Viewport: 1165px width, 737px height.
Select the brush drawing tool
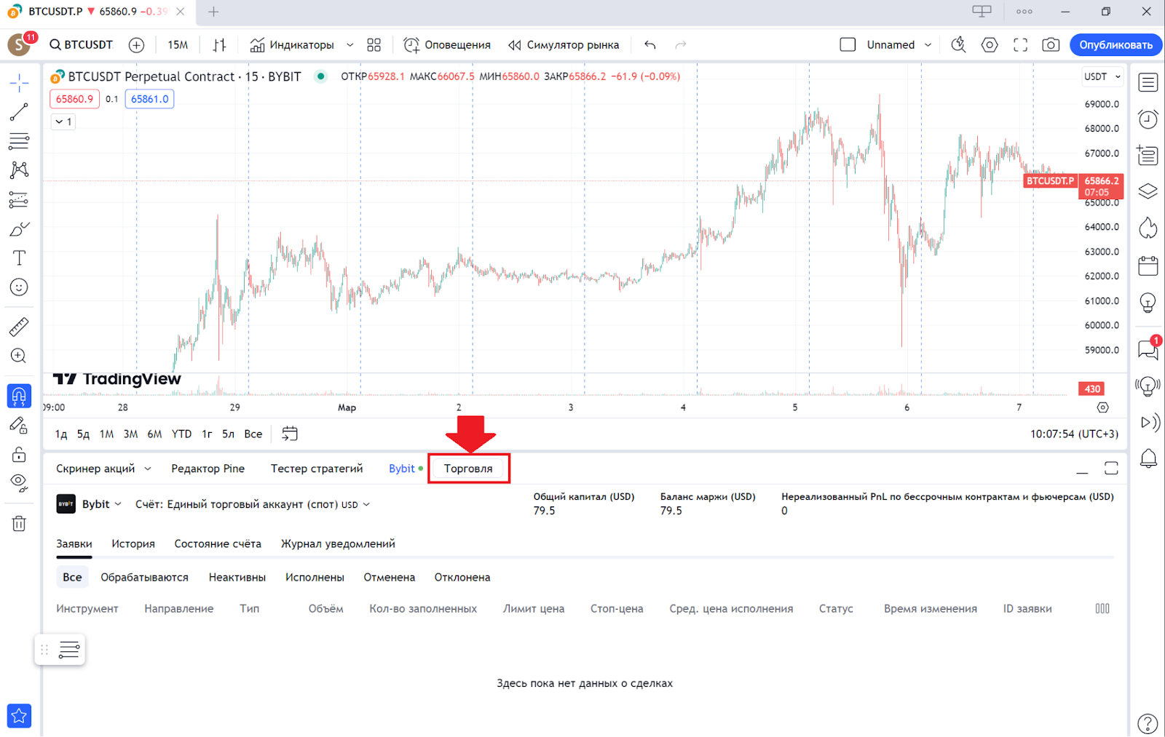(x=19, y=229)
